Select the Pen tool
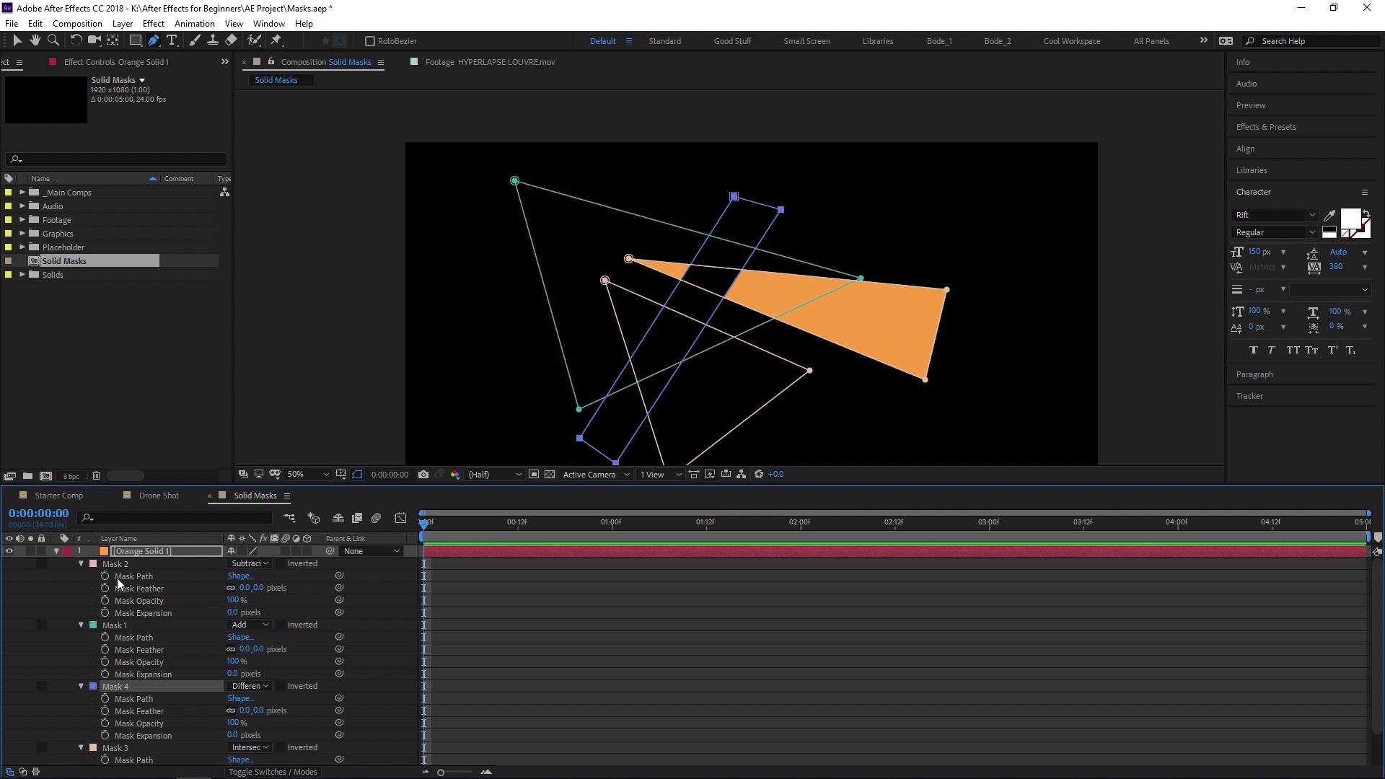Screen dimensions: 1385x779 pos(153,40)
